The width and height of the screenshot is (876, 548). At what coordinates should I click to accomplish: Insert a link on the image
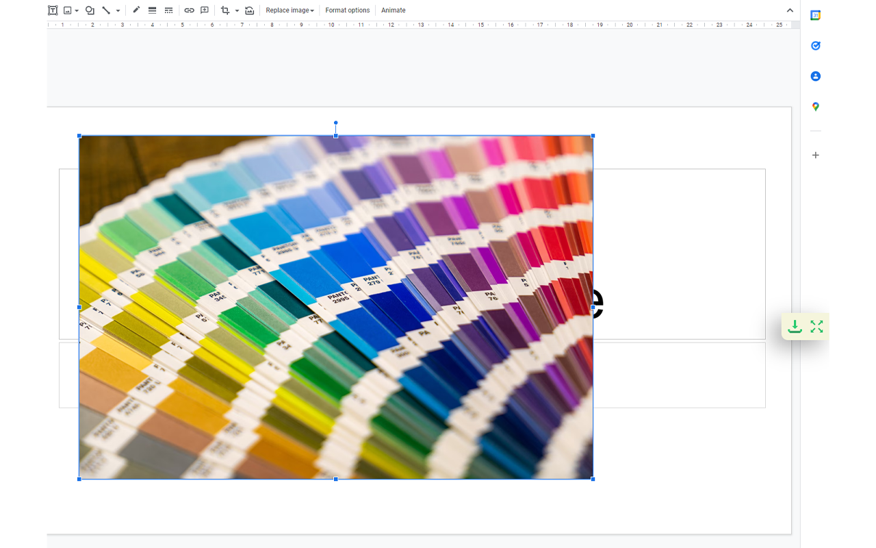[189, 10]
